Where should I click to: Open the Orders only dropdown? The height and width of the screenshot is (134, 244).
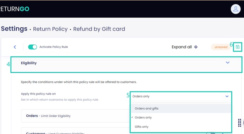point(181,96)
